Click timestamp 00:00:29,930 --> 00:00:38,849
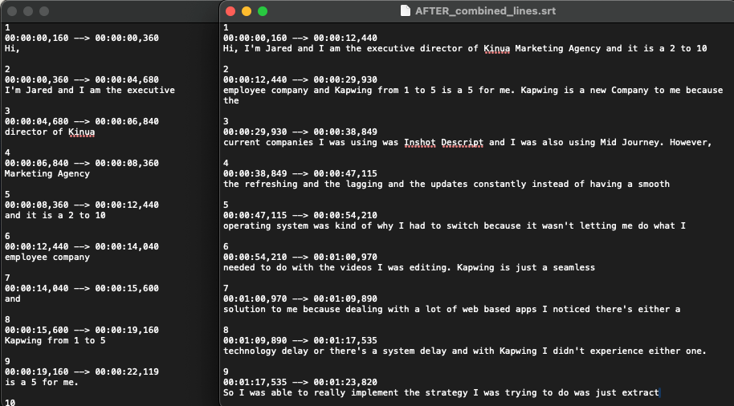The image size is (734, 406). point(300,132)
